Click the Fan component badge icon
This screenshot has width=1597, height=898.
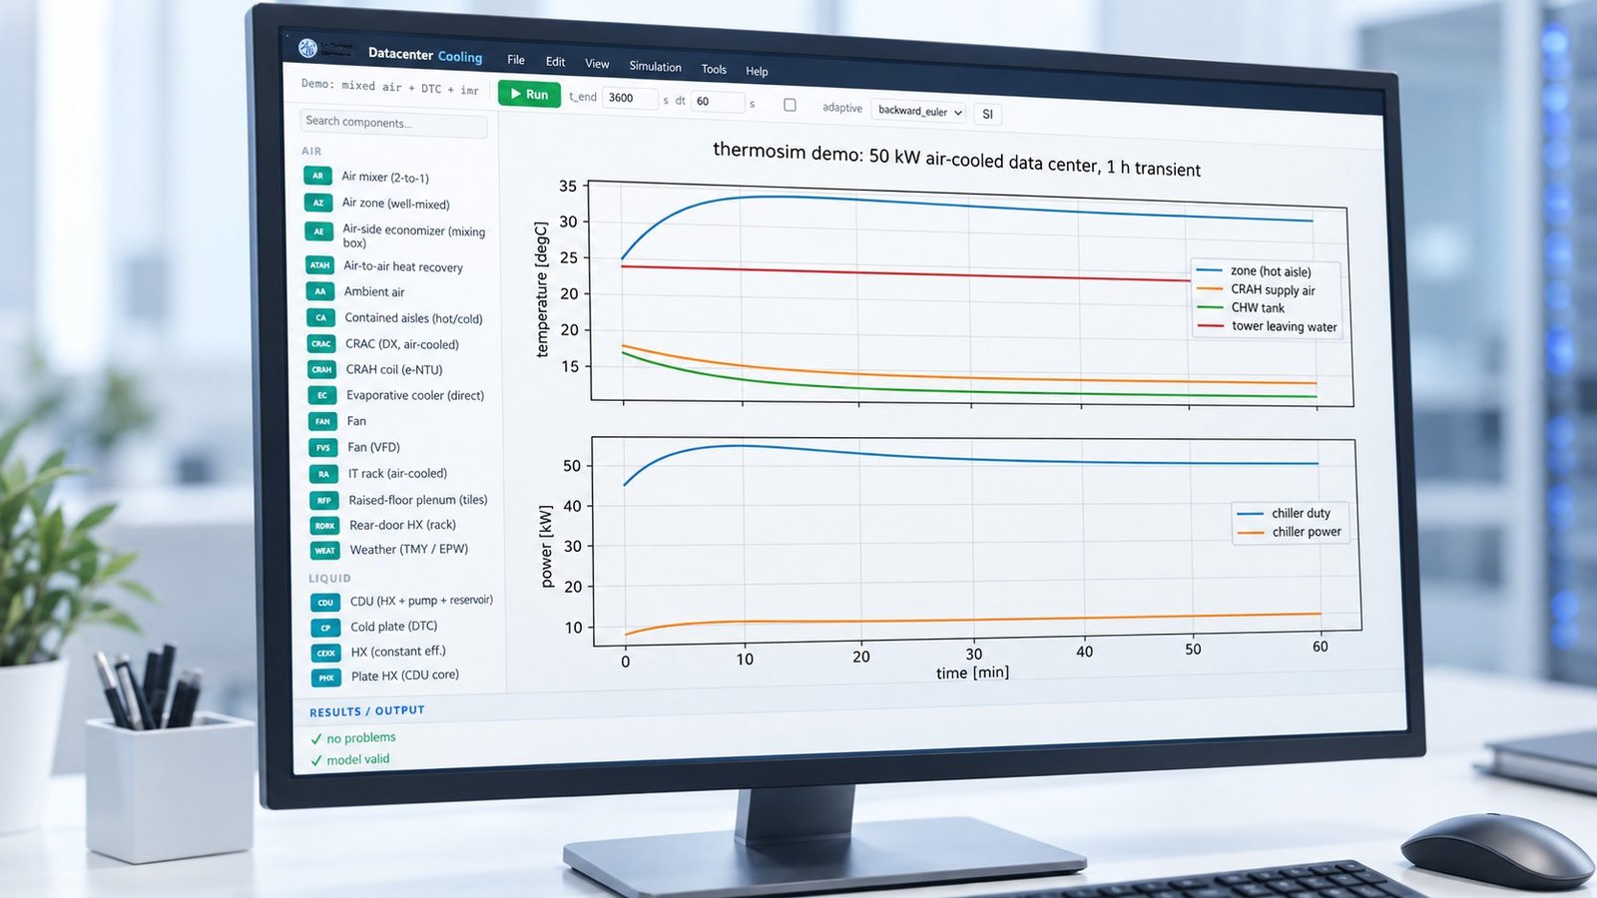(322, 421)
